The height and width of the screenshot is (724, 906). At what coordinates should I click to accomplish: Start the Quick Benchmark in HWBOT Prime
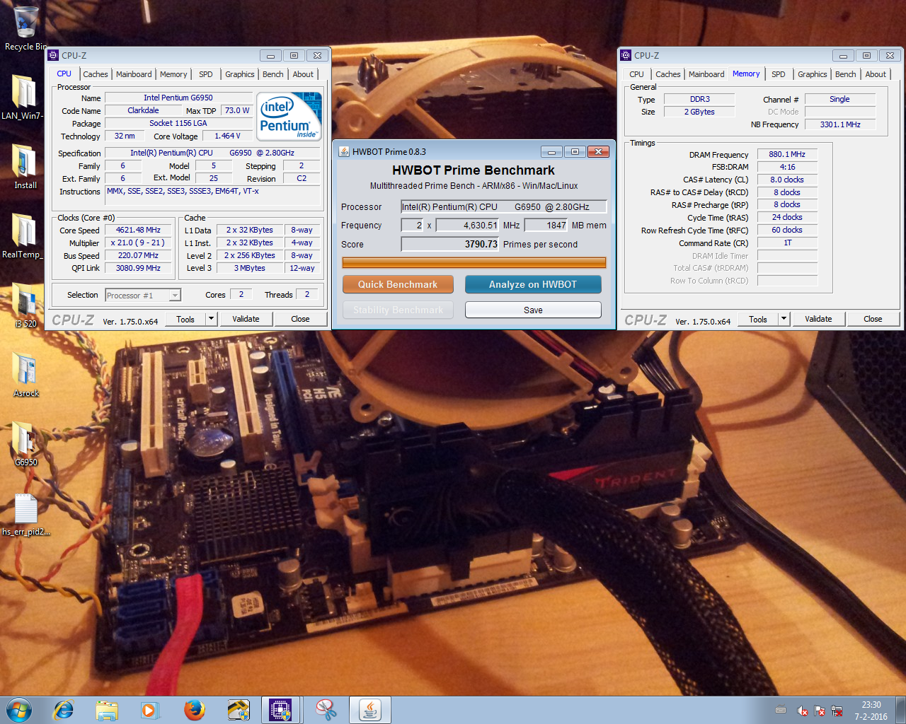[x=398, y=284]
